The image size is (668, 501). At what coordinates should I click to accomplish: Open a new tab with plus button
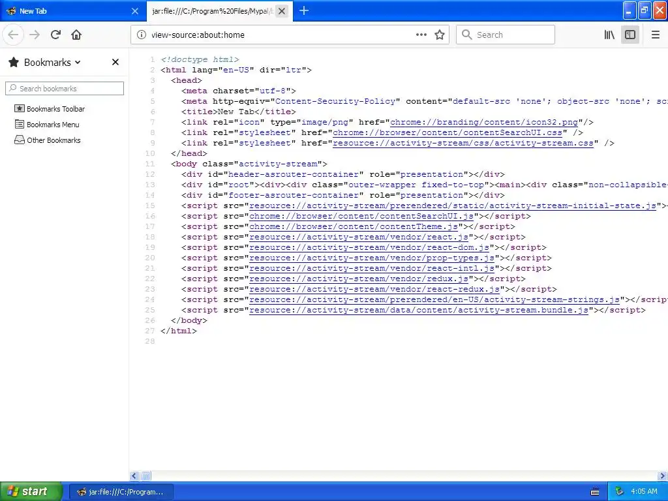pos(304,10)
